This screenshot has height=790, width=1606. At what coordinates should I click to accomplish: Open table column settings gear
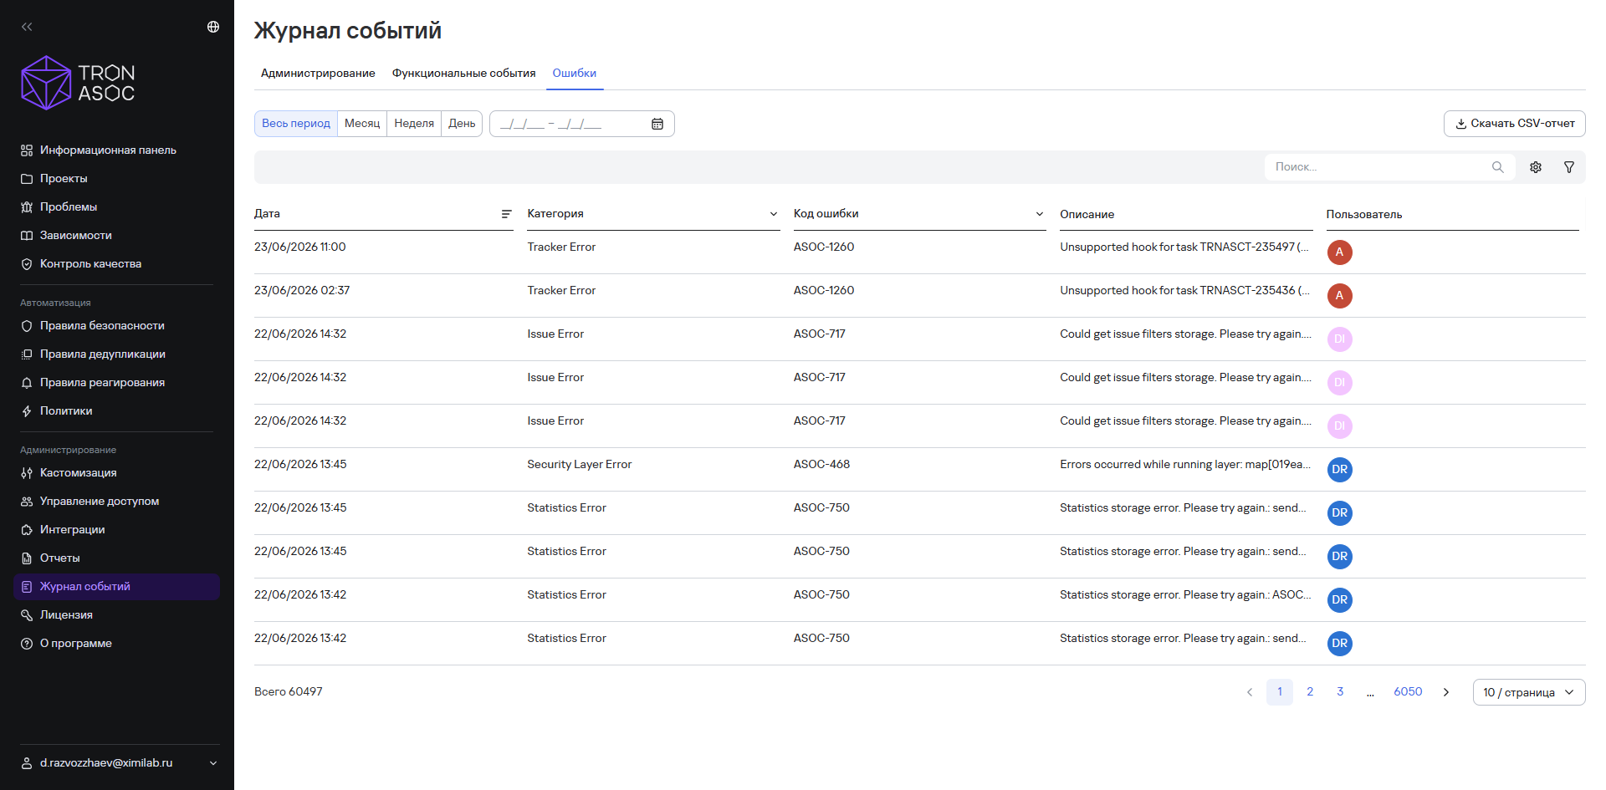(x=1536, y=167)
